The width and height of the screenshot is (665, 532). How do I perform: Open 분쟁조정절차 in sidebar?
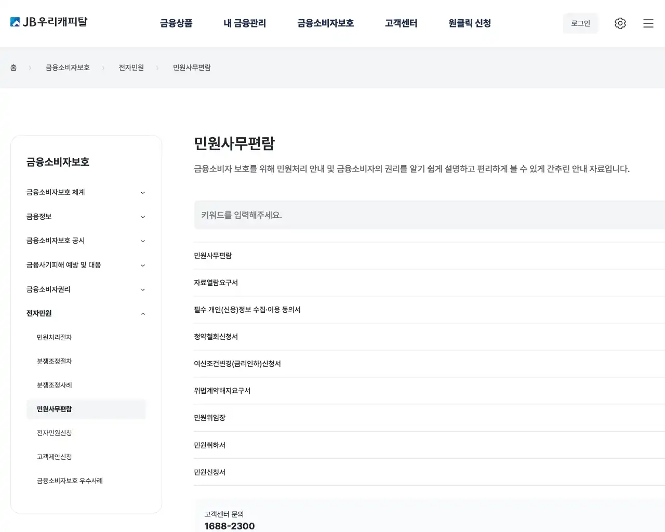pyautogui.click(x=55, y=361)
